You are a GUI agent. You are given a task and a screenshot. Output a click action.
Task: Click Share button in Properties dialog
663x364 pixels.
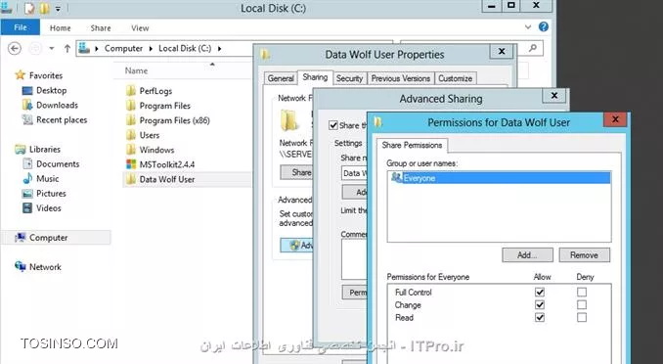(297, 172)
